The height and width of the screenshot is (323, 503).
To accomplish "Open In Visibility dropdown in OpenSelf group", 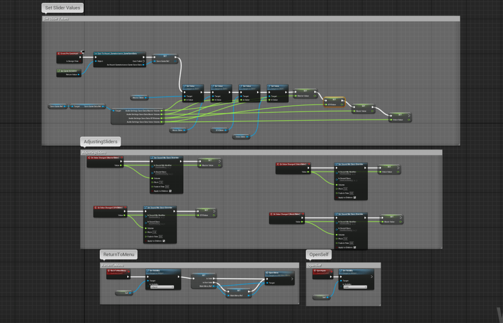I will click(355, 287).
